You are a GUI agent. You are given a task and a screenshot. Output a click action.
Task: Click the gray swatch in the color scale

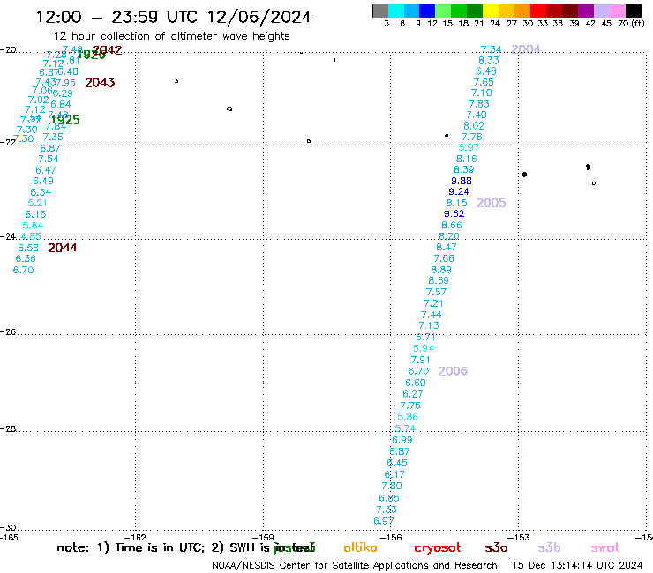380,11
